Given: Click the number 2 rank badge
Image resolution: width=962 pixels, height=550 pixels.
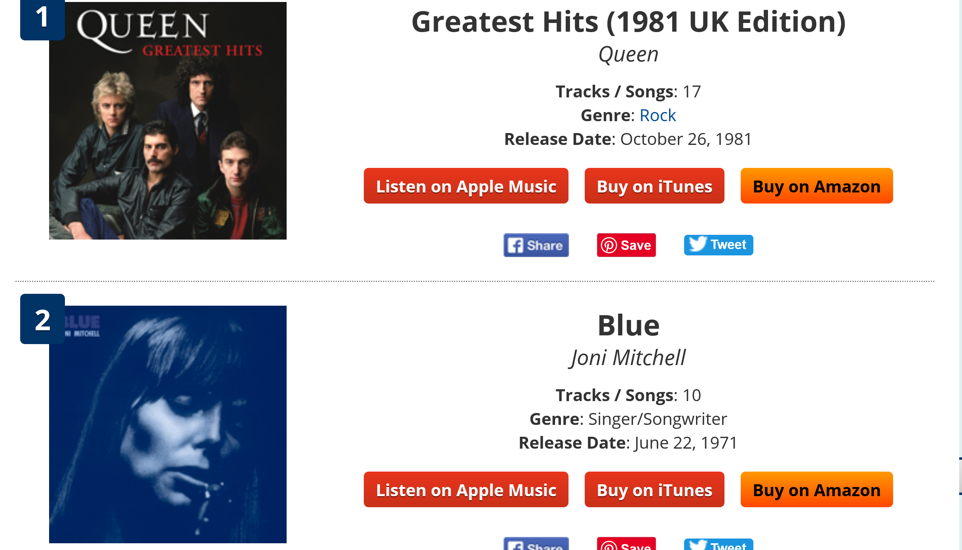Looking at the screenshot, I should click(42, 319).
